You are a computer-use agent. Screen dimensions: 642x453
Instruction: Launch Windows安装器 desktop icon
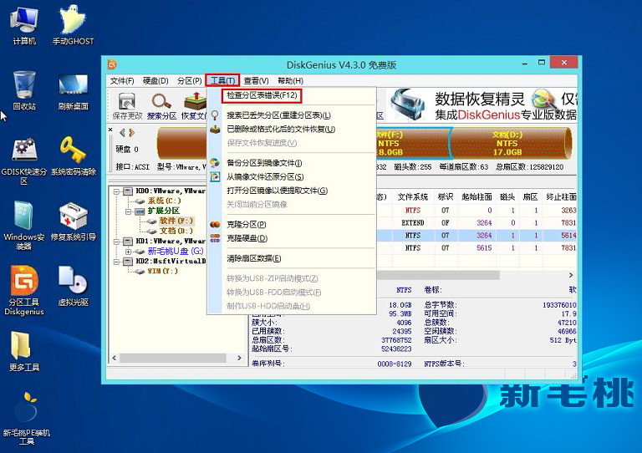point(24,226)
